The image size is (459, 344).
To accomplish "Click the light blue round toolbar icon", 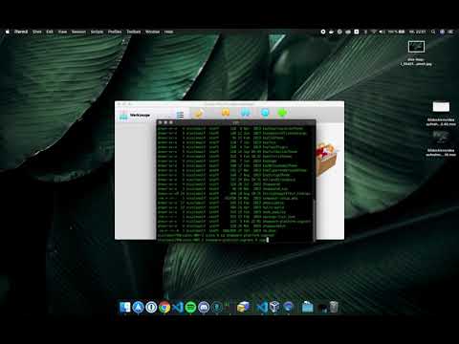I will pos(265,112).
